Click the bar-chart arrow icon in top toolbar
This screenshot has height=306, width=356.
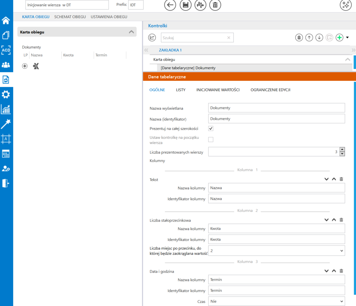(x=200, y=5)
